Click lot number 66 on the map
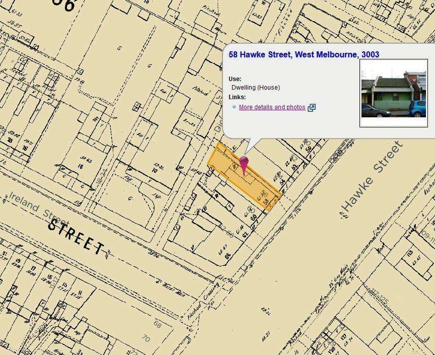This screenshot has height=355, width=435. 228,256
